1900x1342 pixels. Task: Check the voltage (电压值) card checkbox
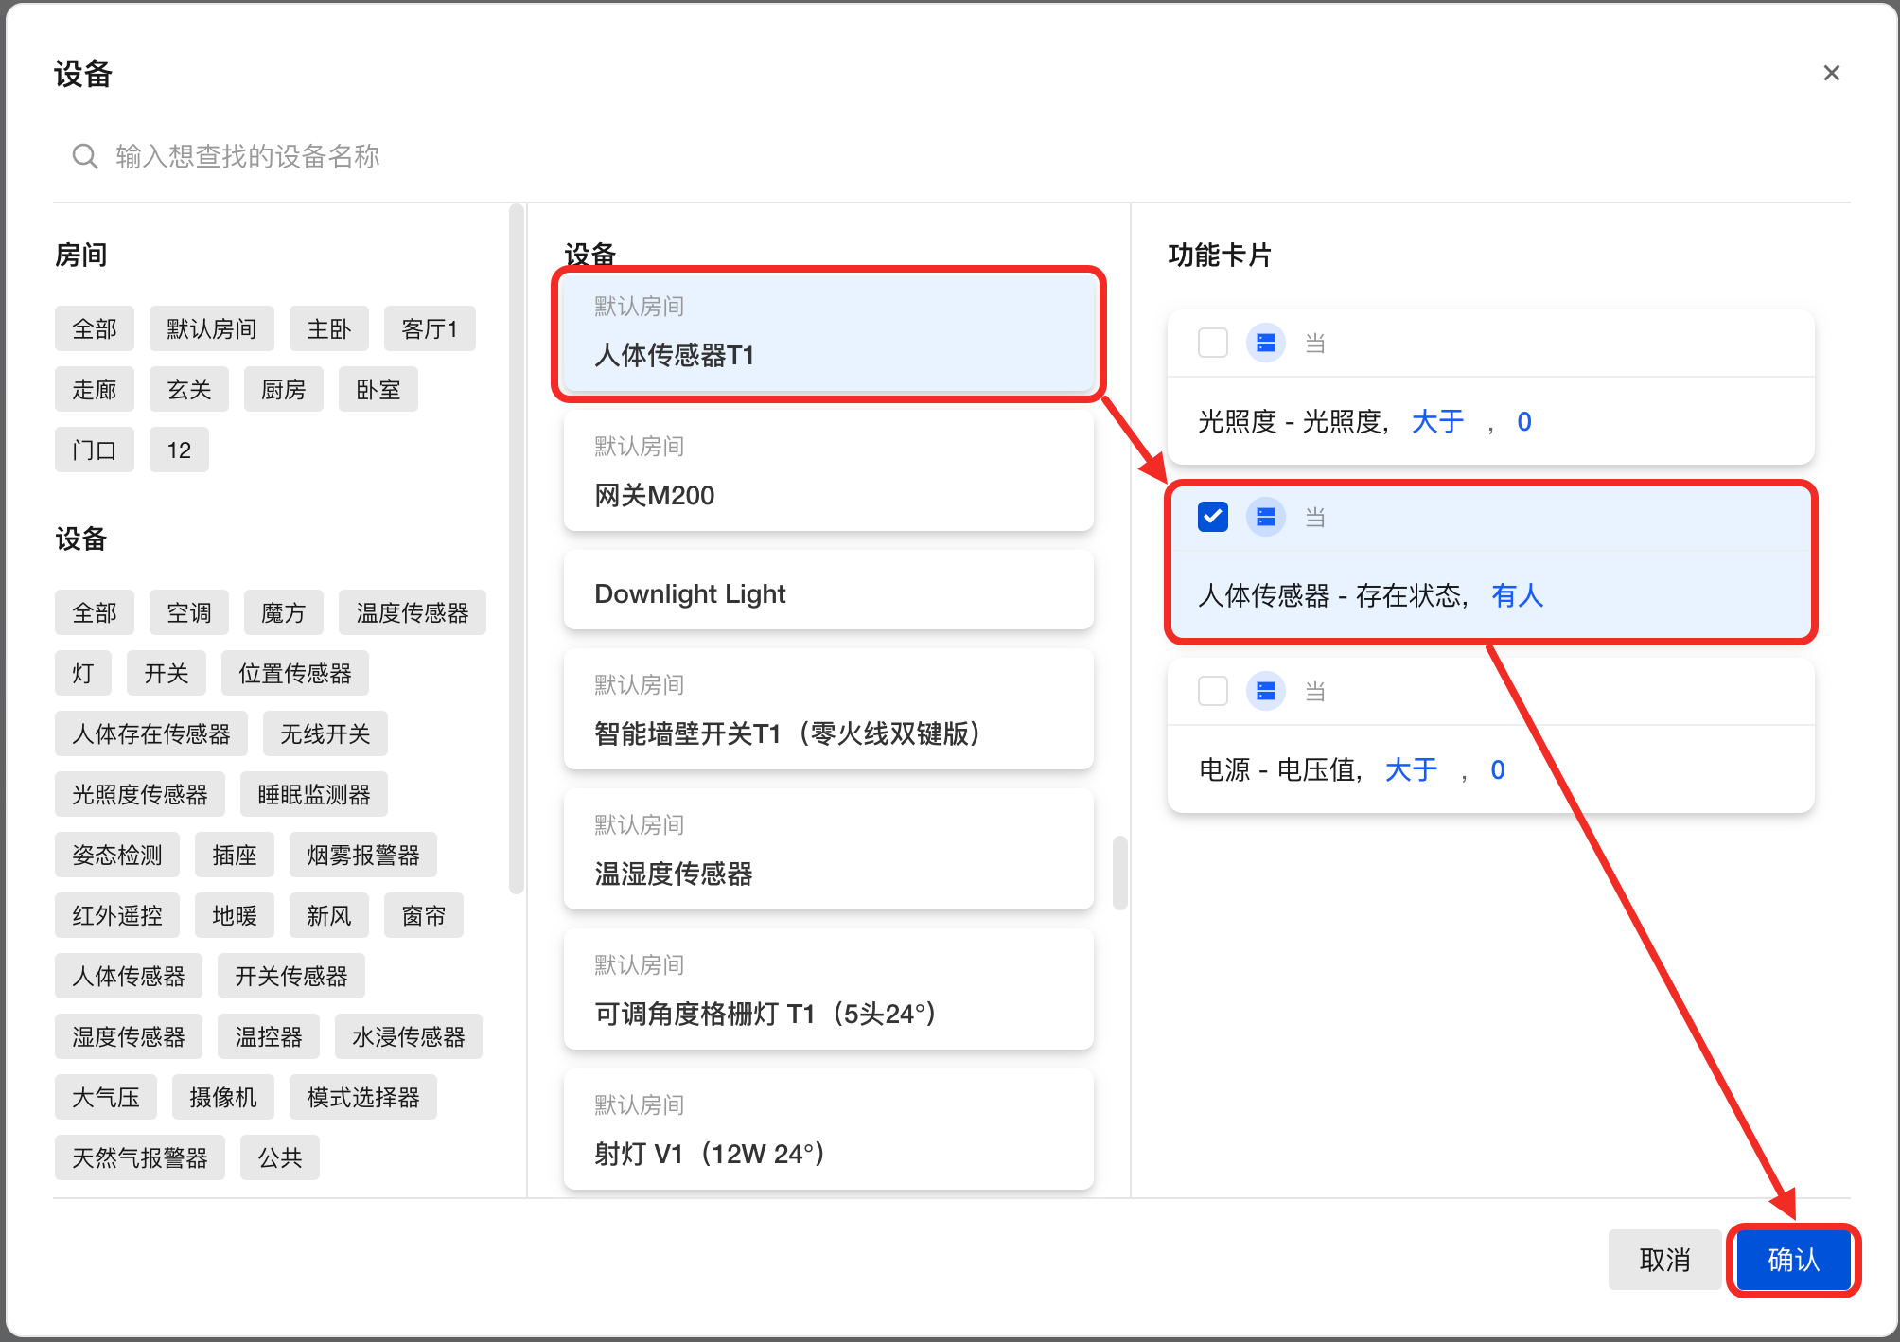1212,691
